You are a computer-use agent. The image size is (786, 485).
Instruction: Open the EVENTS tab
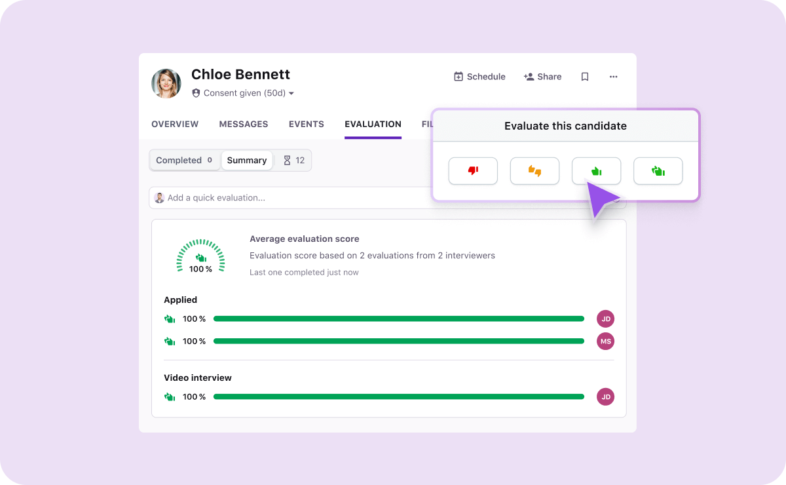pyautogui.click(x=306, y=124)
